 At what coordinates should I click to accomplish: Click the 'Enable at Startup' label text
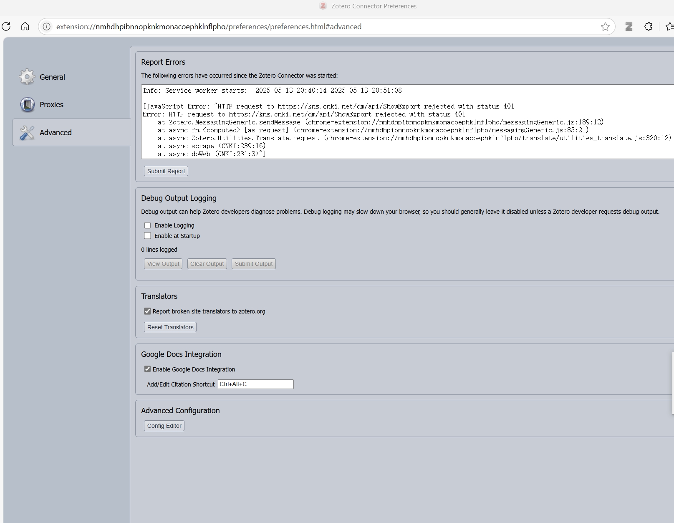click(x=177, y=236)
